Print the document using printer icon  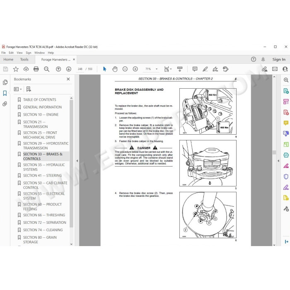tap(36, 69)
